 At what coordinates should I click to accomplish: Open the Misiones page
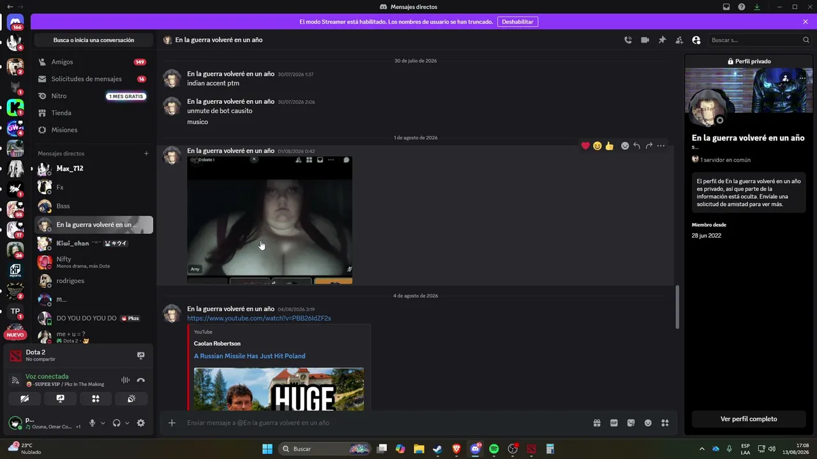[93, 130]
